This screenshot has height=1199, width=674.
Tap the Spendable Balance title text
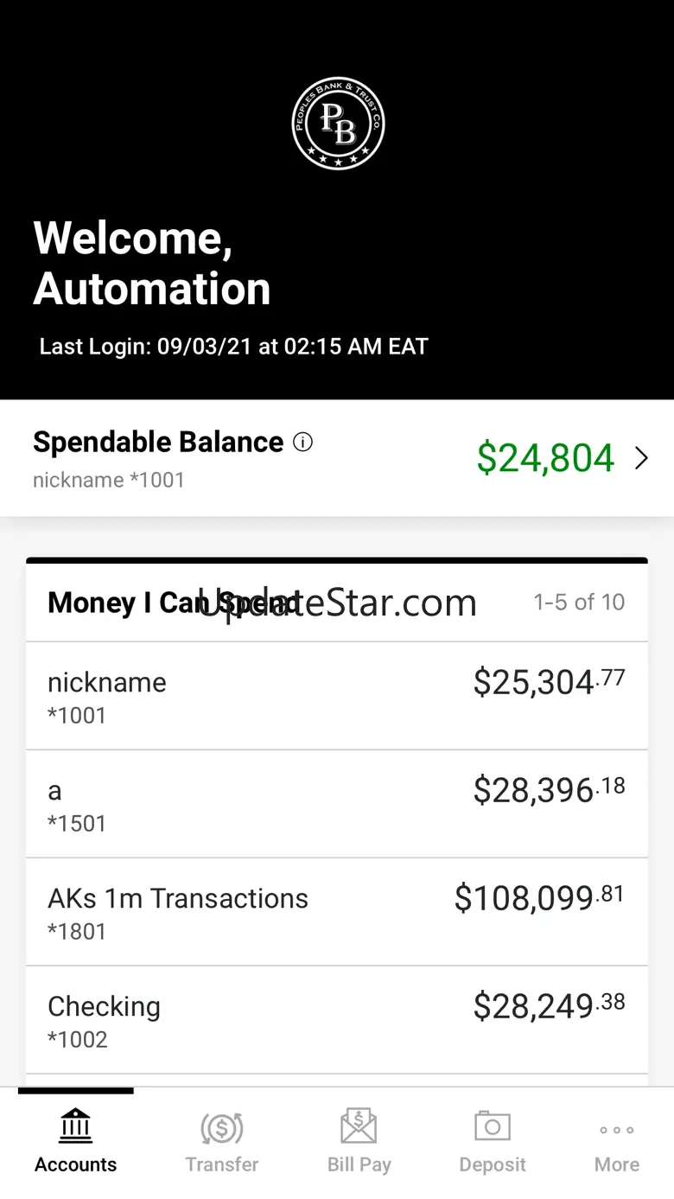158,443
